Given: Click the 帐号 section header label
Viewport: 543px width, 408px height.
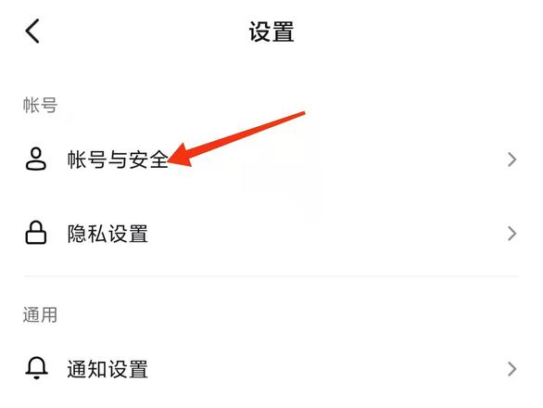Looking at the screenshot, I should (x=40, y=105).
